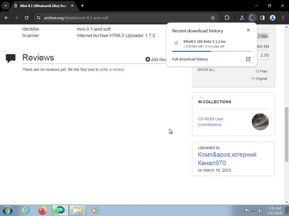Open a new tab with plus button
The image size is (289, 216).
(x=82, y=6)
